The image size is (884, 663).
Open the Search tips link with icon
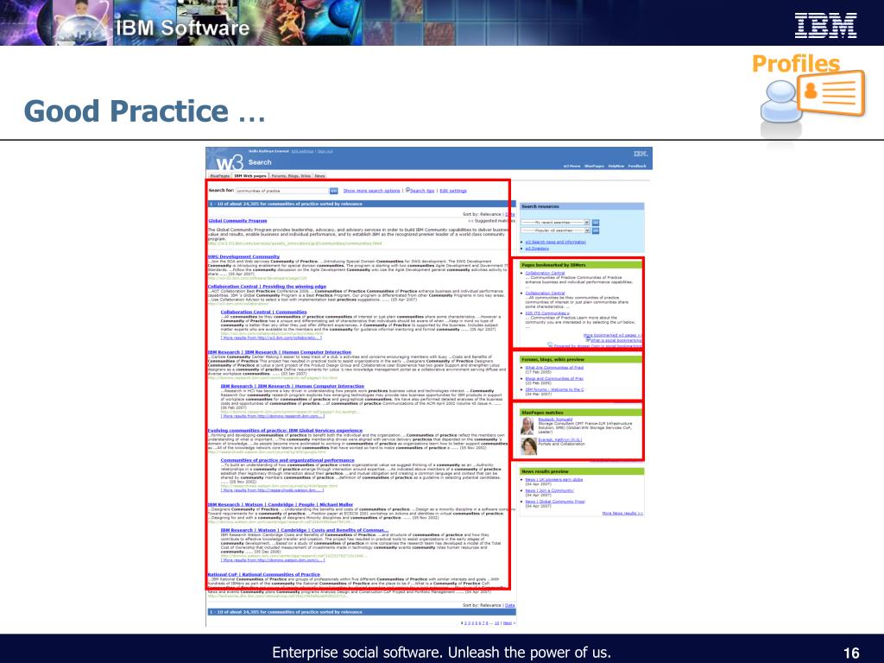click(420, 191)
